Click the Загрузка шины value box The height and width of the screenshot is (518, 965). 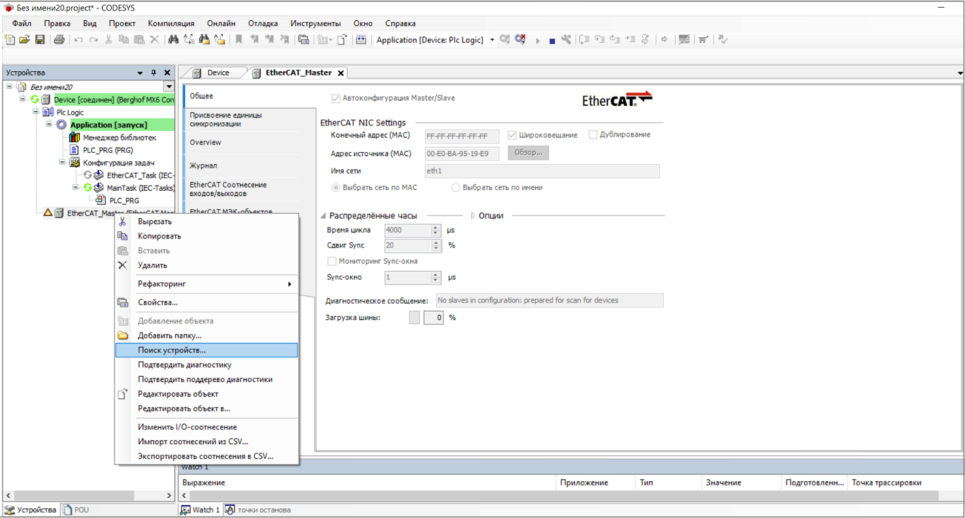coord(434,318)
